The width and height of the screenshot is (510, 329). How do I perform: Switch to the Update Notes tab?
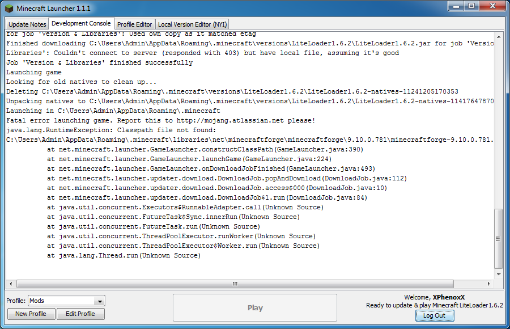27,24
